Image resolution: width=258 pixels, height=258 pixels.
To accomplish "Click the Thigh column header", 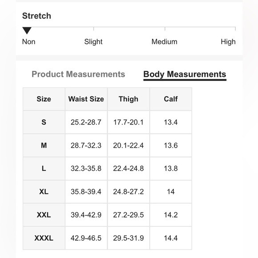I will pyautogui.click(x=129, y=99).
